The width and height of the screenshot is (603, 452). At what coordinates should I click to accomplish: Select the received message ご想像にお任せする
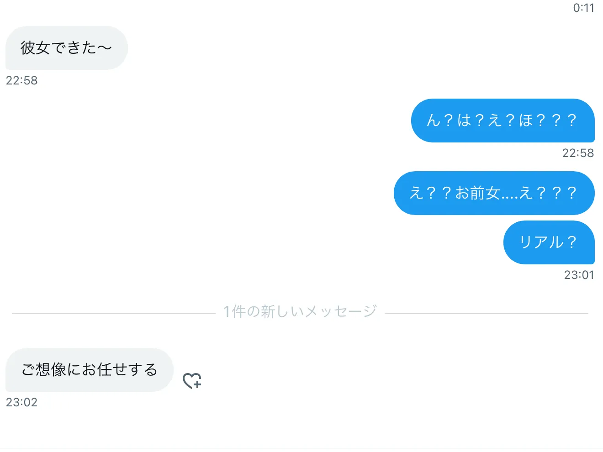coord(90,370)
